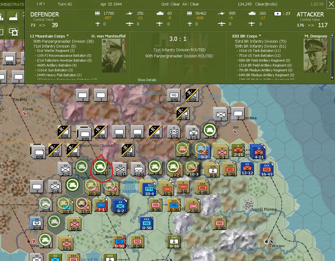Image resolution: width=335 pixels, height=261 pixels.
Task: Select the 3-0 armor counter
Action: coord(183,187)
